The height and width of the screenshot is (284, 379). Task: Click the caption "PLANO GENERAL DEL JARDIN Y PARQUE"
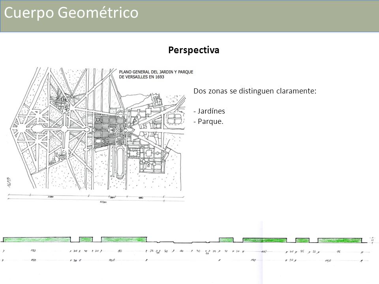point(156,72)
